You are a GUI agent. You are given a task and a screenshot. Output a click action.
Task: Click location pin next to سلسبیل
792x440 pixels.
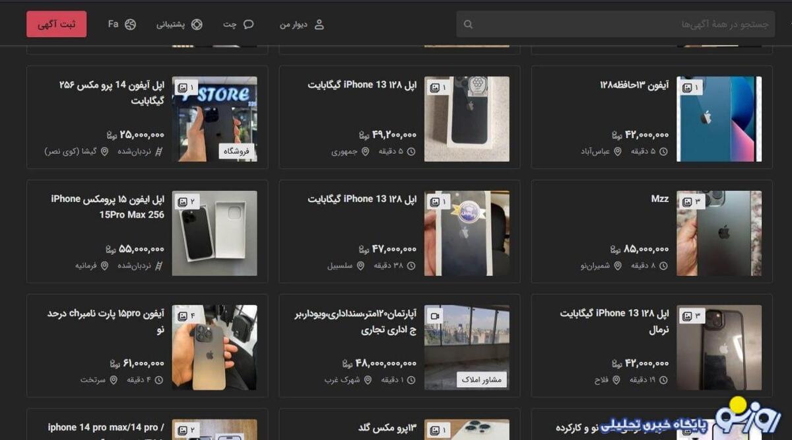(360, 266)
